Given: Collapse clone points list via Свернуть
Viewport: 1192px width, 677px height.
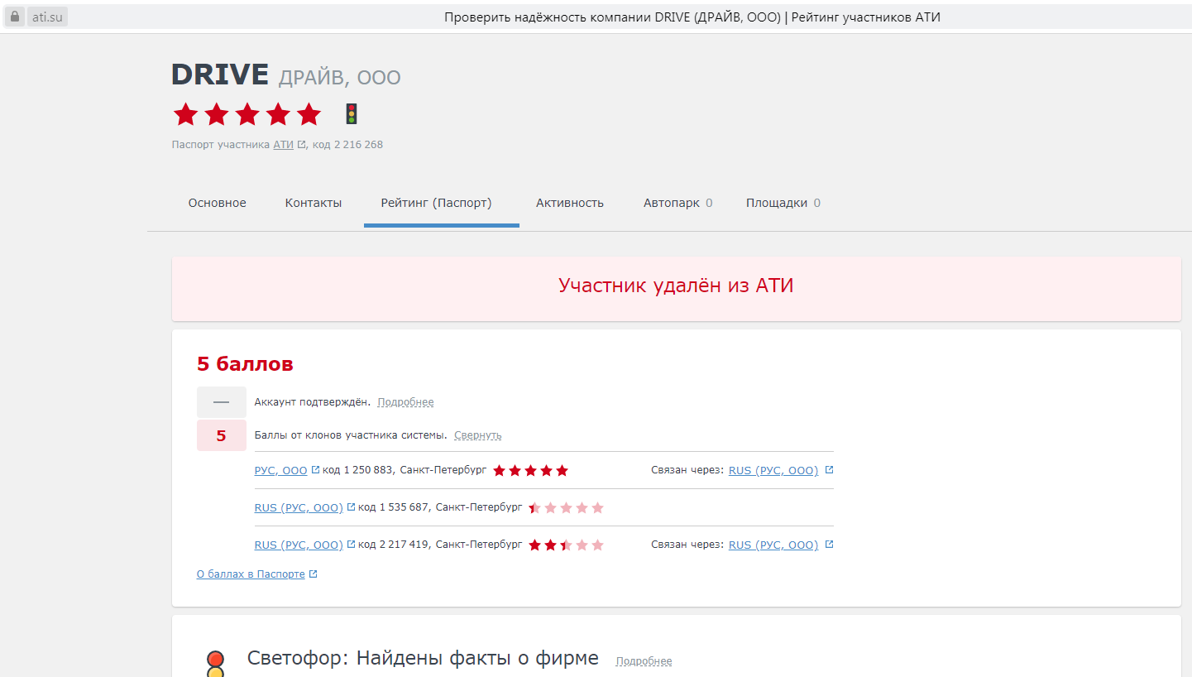Looking at the screenshot, I should (477, 435).
